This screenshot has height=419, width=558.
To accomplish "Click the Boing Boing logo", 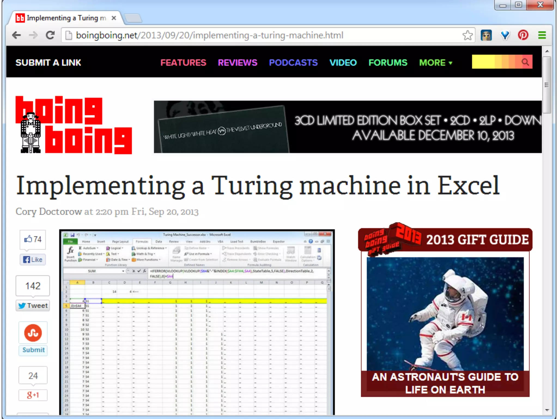I will 74,125.
